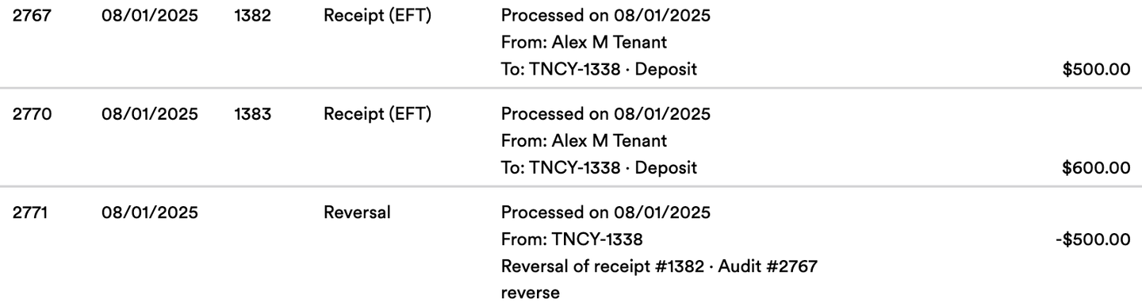
Task: Click 'From: Alex M Tenant' in audit 2770
Action: point(584,141)
